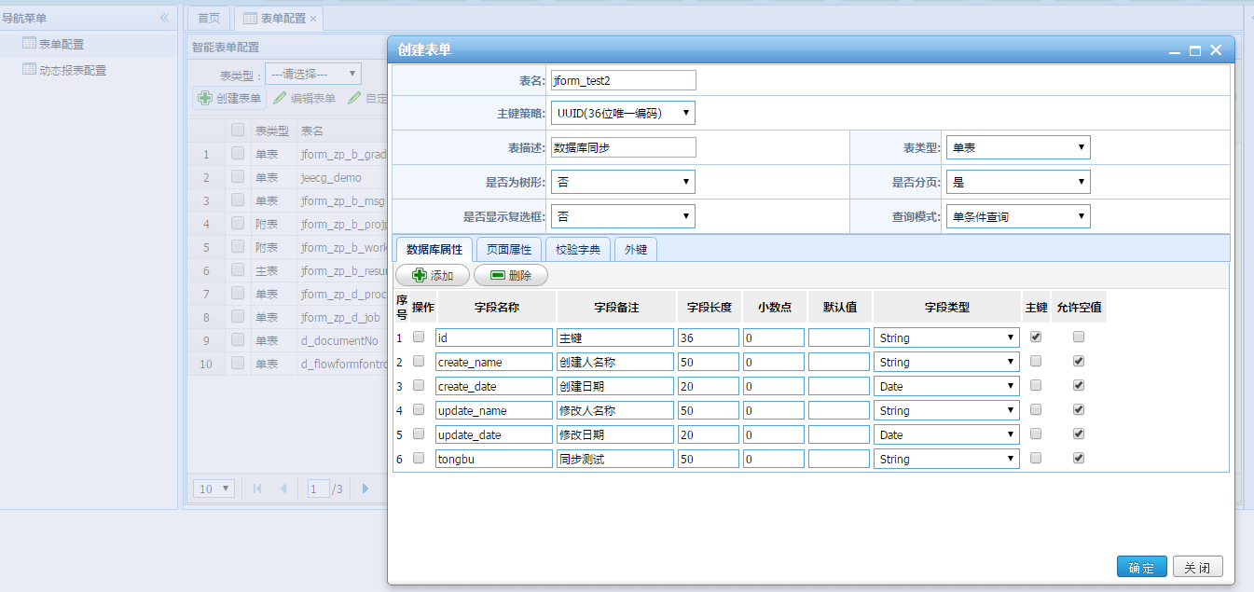
Task: Maximize the Create Form dialog
Action: pyautogui.click(x=1194, y=51)
